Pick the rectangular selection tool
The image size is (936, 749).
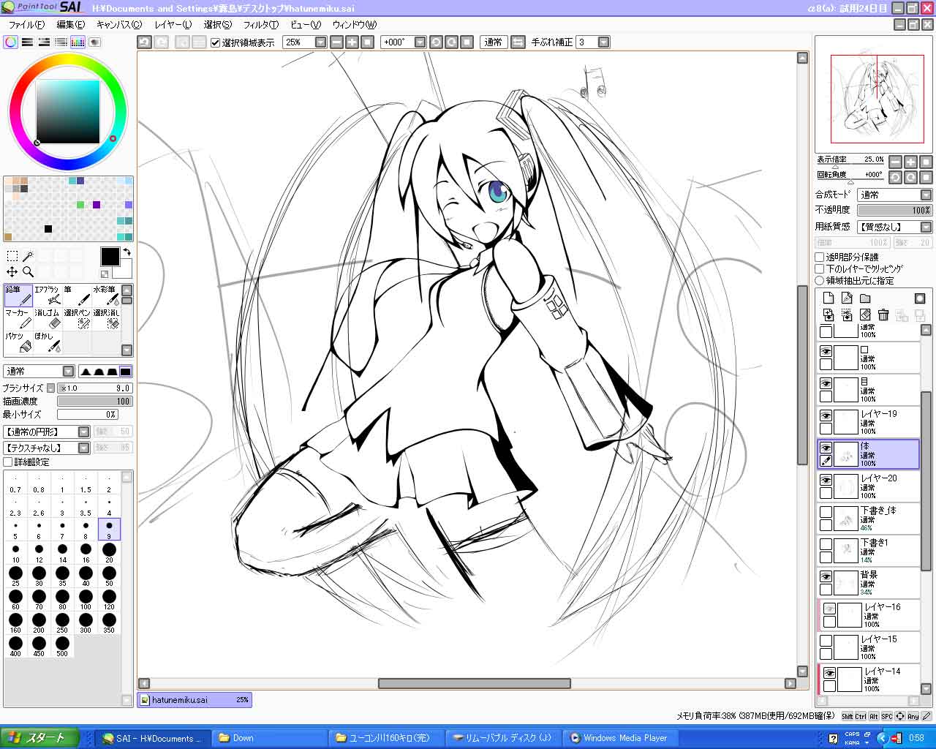tap(12, 256)
